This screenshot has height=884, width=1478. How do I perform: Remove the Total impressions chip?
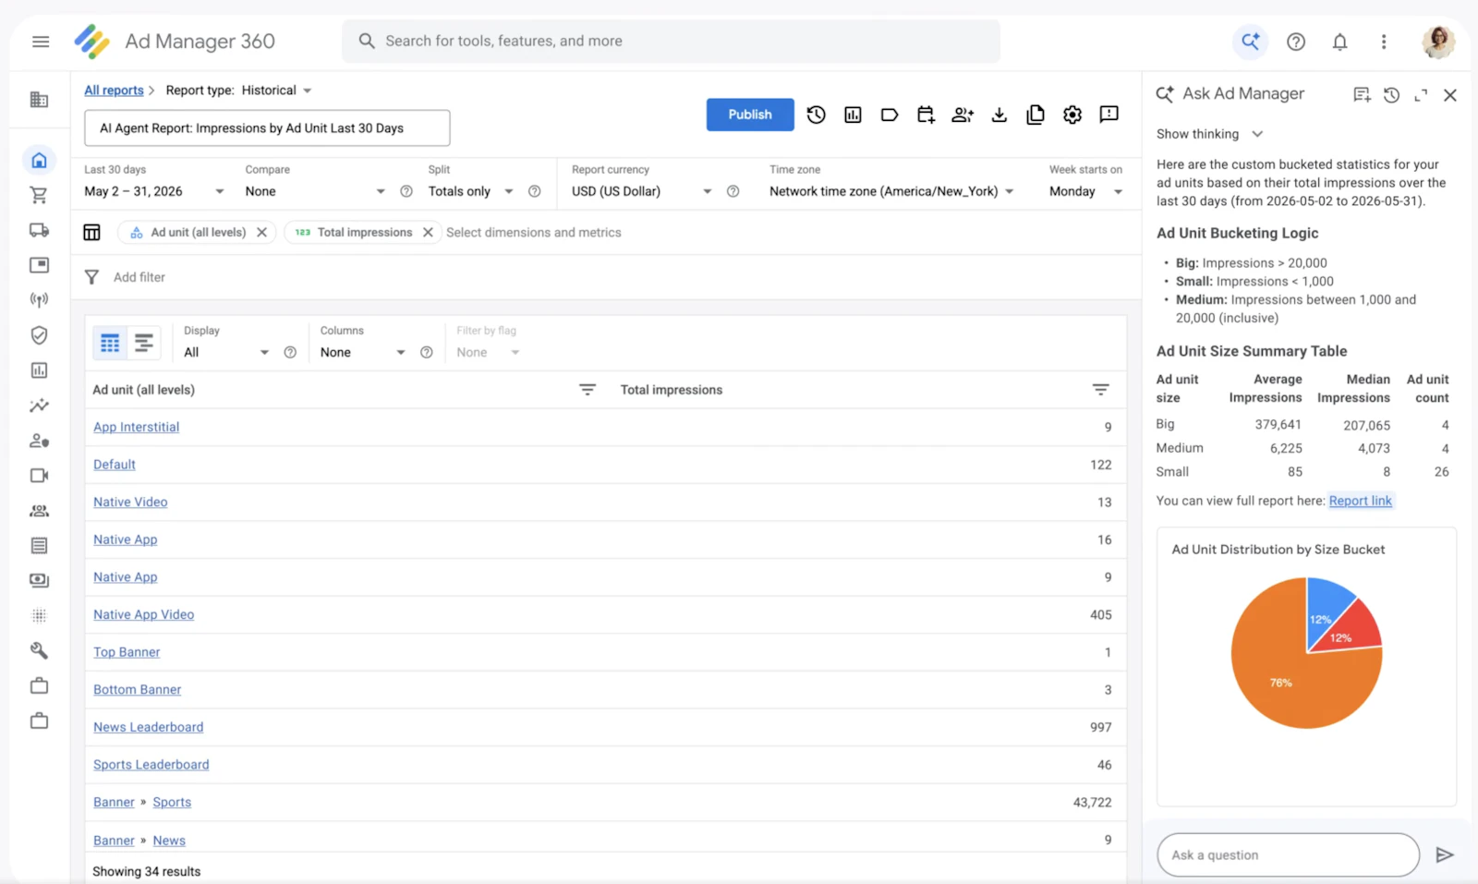428,233
